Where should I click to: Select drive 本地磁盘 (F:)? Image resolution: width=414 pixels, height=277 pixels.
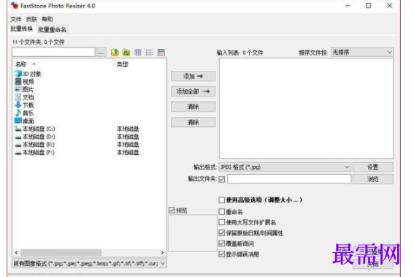point(35,152)
